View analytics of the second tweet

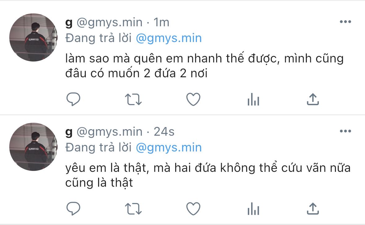(x=253, y=209)
